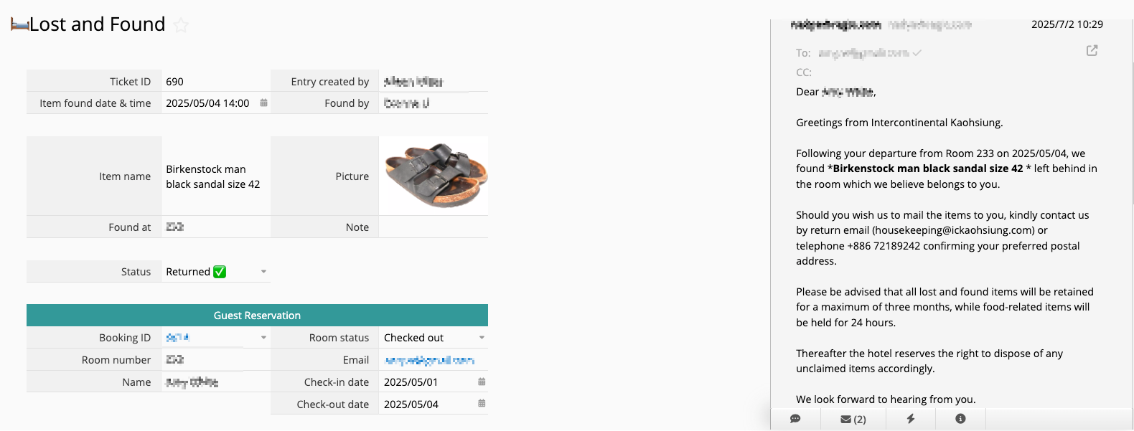Open calendar picker for check-out date

[482, 404]
